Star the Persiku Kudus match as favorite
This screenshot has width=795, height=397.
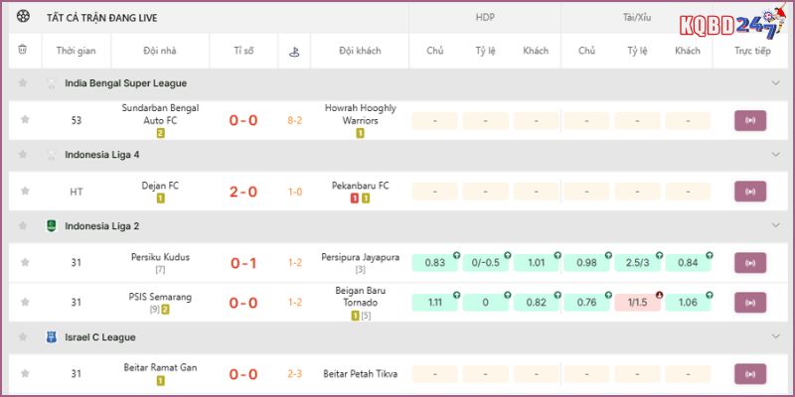tap(25, 263)
